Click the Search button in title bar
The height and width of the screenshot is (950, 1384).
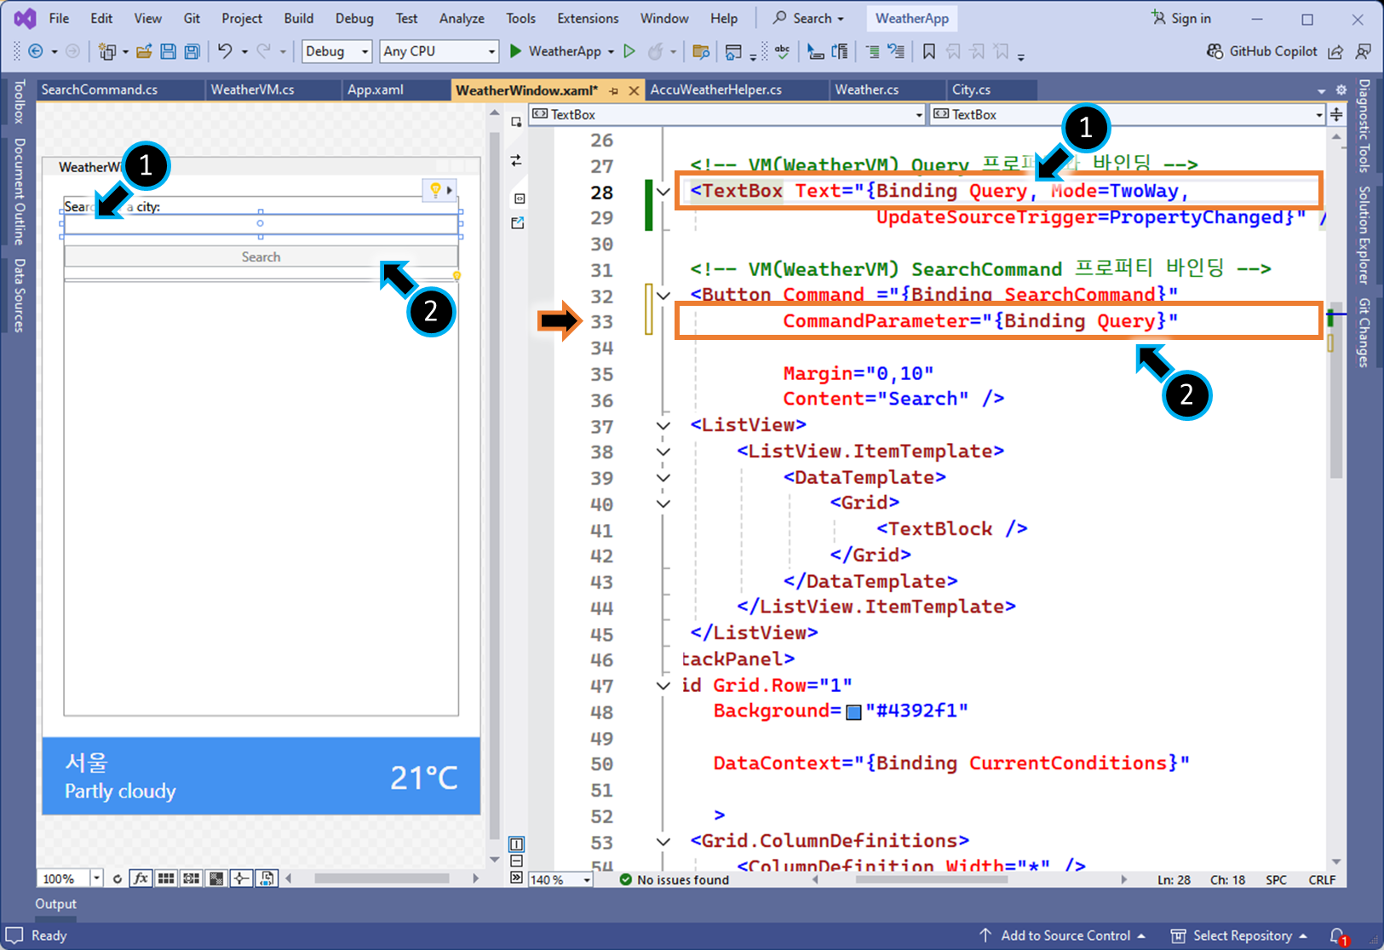808,18
